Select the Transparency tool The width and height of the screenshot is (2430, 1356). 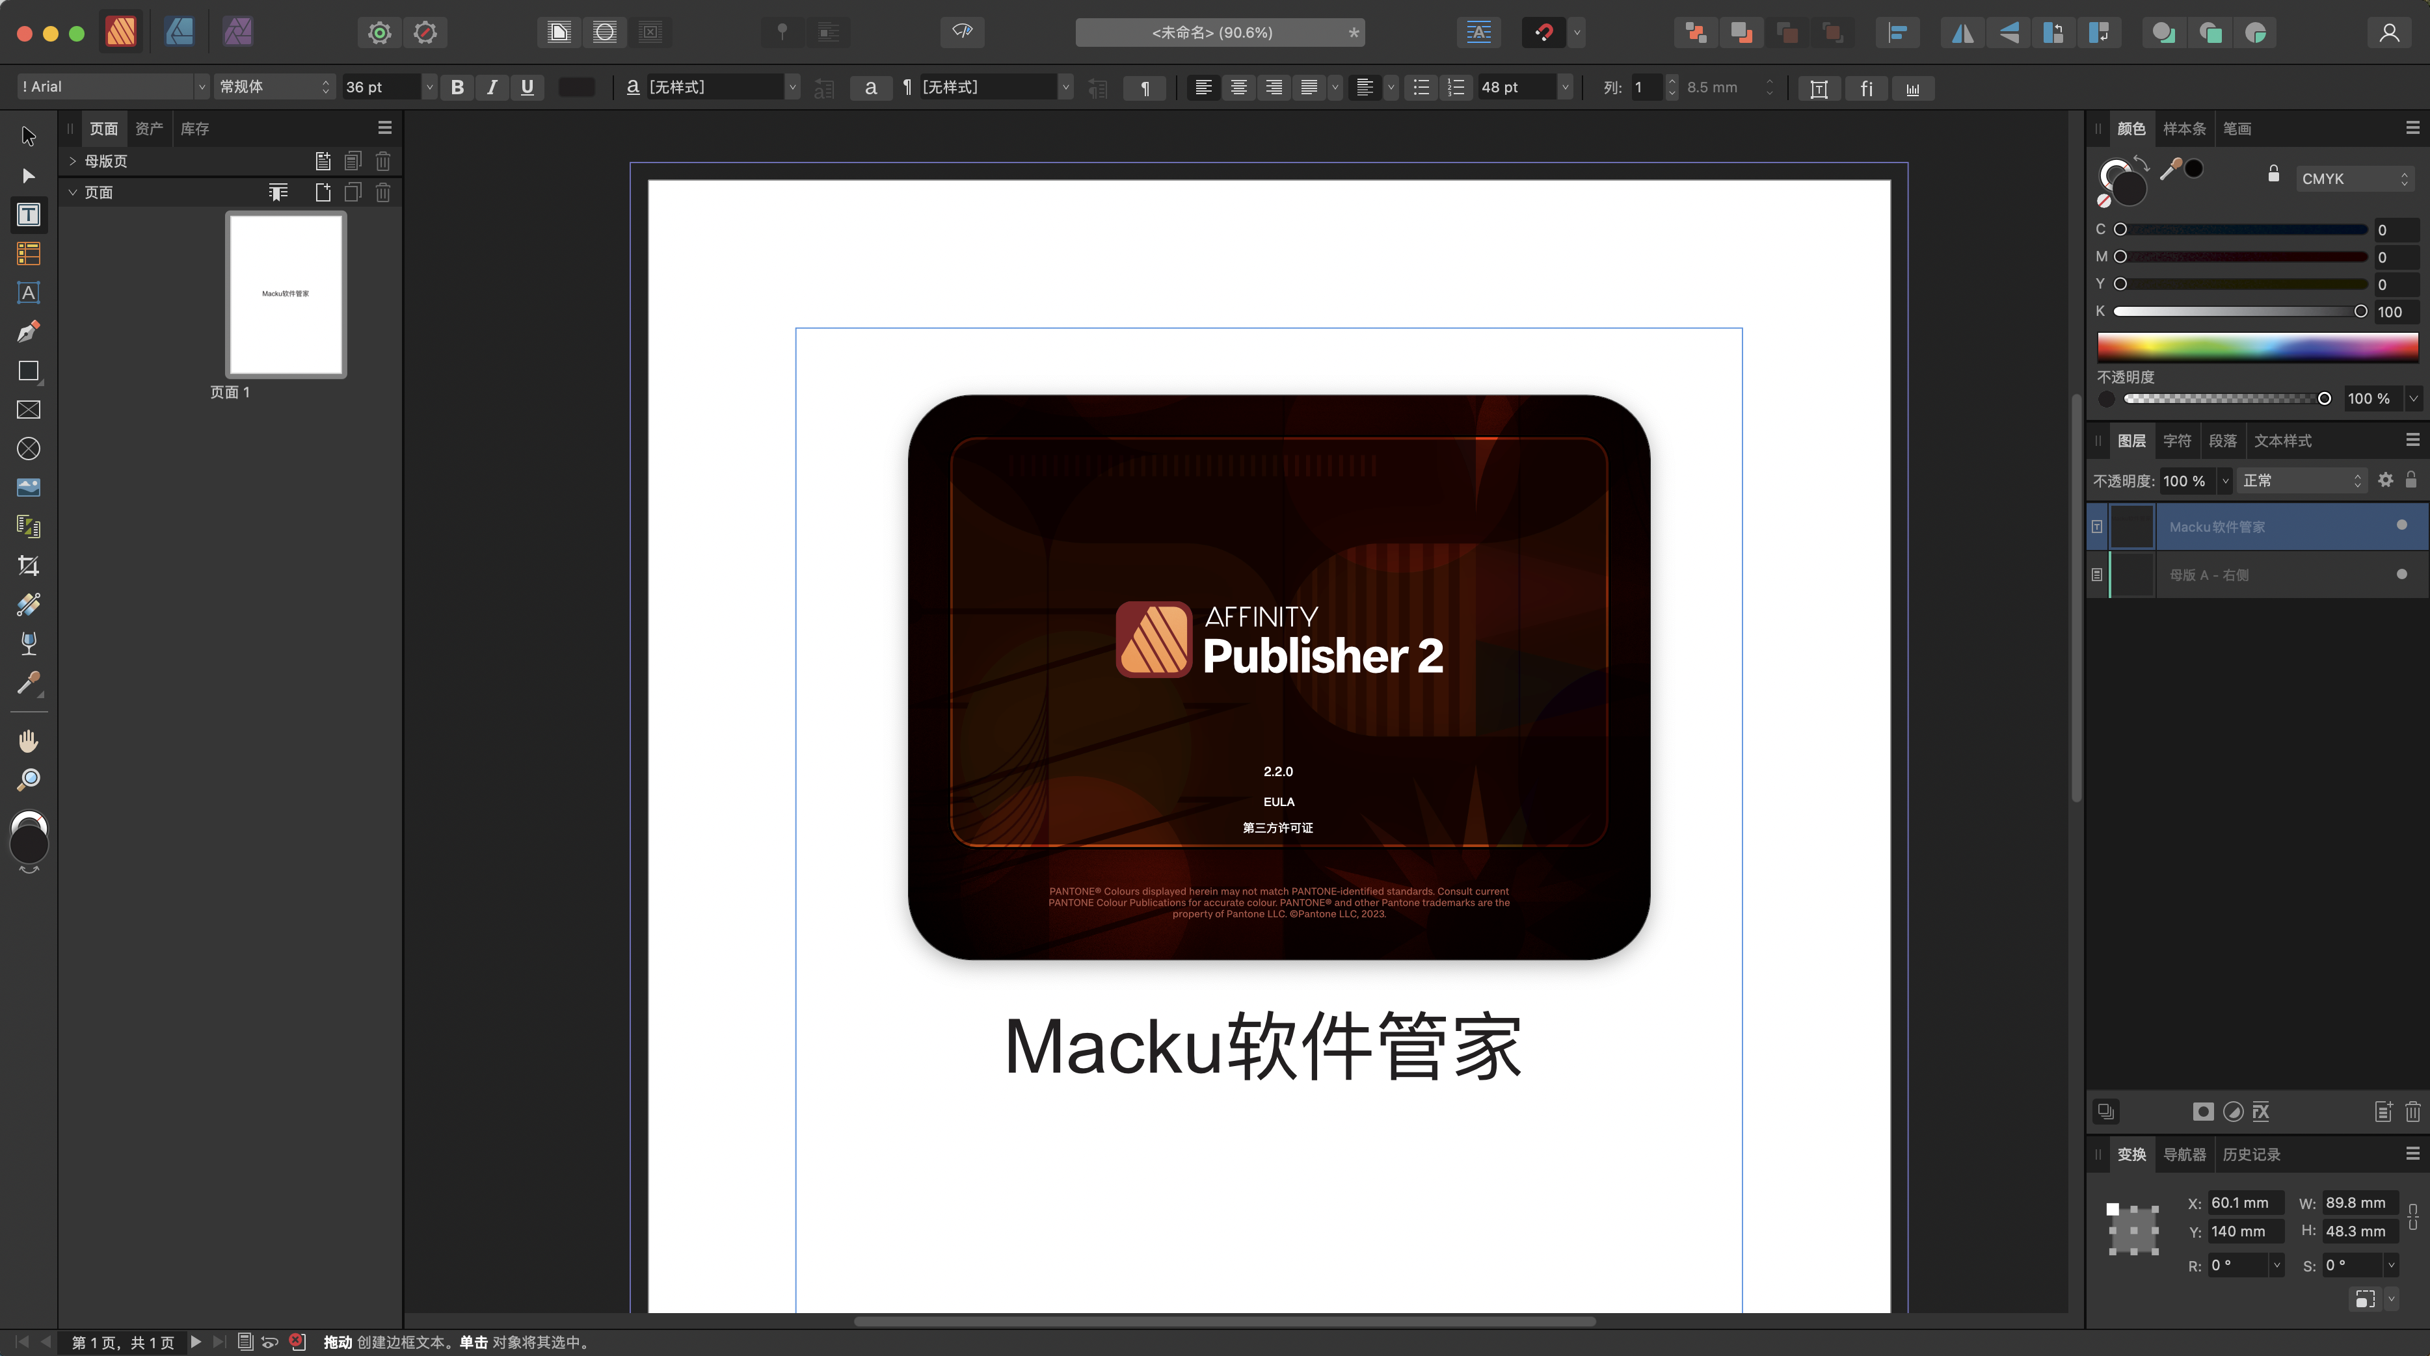pos(29,644)
